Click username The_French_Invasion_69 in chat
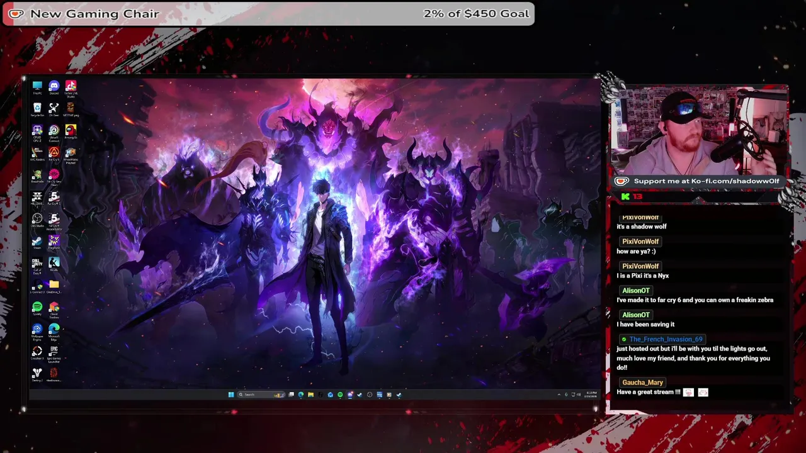The image size is (806, 453). (x=666, y=339)
